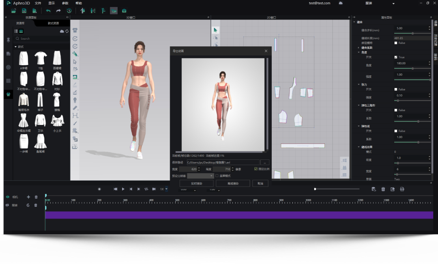Viewport: 438px width, 264px height.
Task: Switch to the asset library tab
Action: pos(20,23)
